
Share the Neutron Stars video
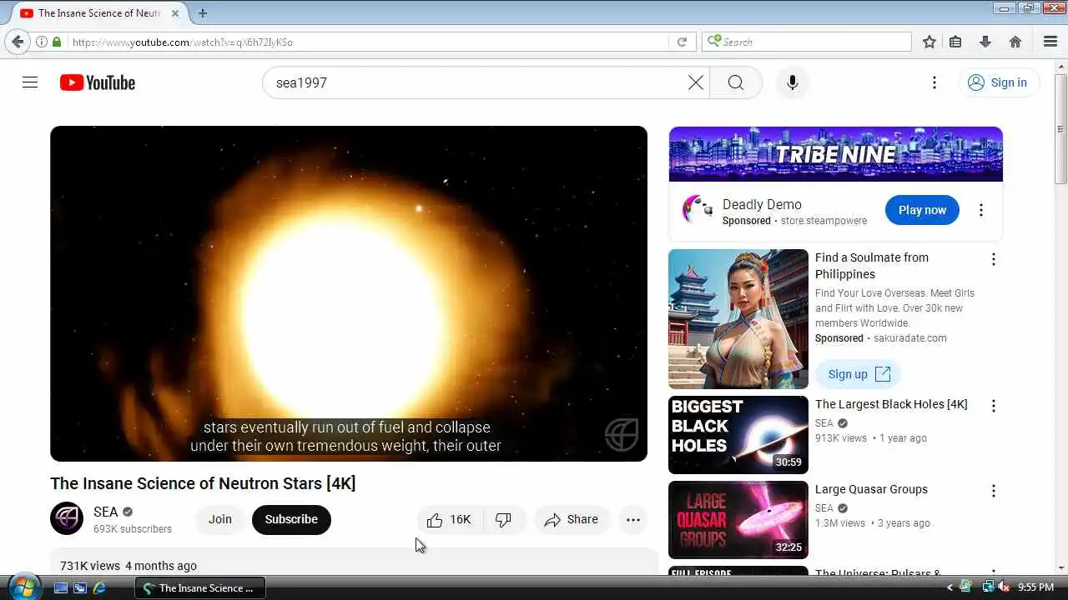(572, 520)
